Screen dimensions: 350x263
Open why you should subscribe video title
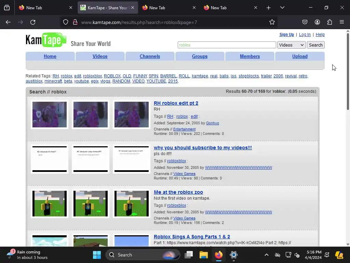(203, 148)
